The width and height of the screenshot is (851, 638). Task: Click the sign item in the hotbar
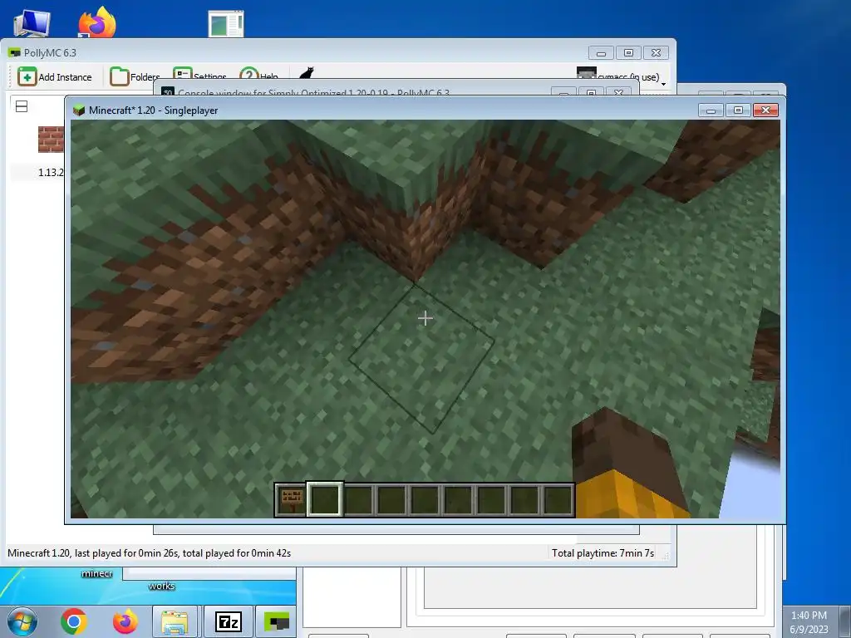click(292, 499)
